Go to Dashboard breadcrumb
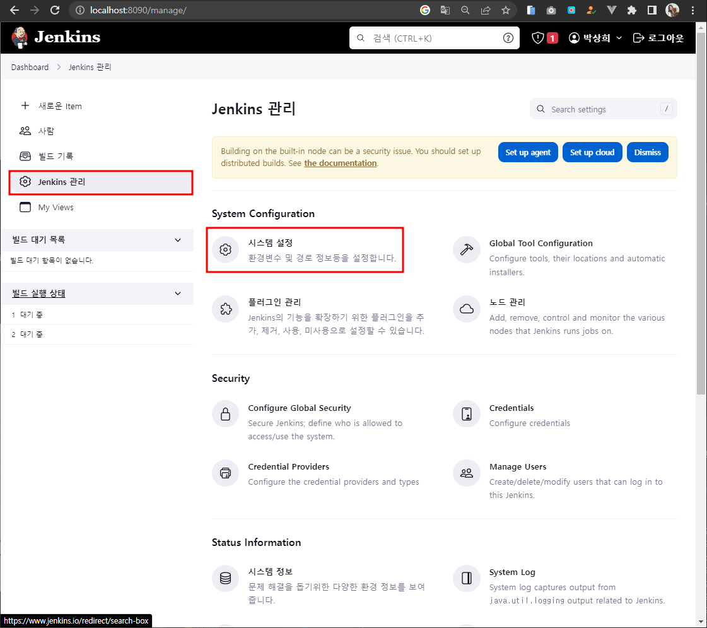 click(30, 67)
